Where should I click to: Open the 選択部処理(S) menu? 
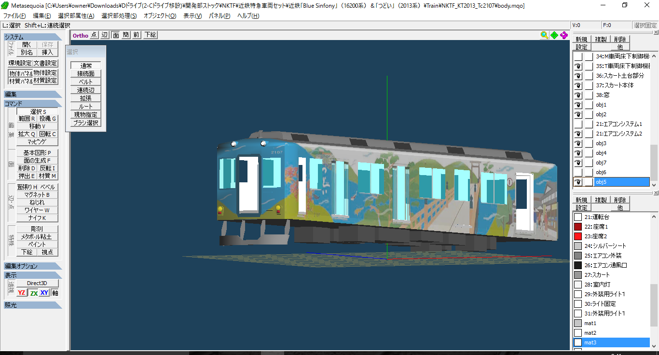pyautogui.click(x=119, y=16)
